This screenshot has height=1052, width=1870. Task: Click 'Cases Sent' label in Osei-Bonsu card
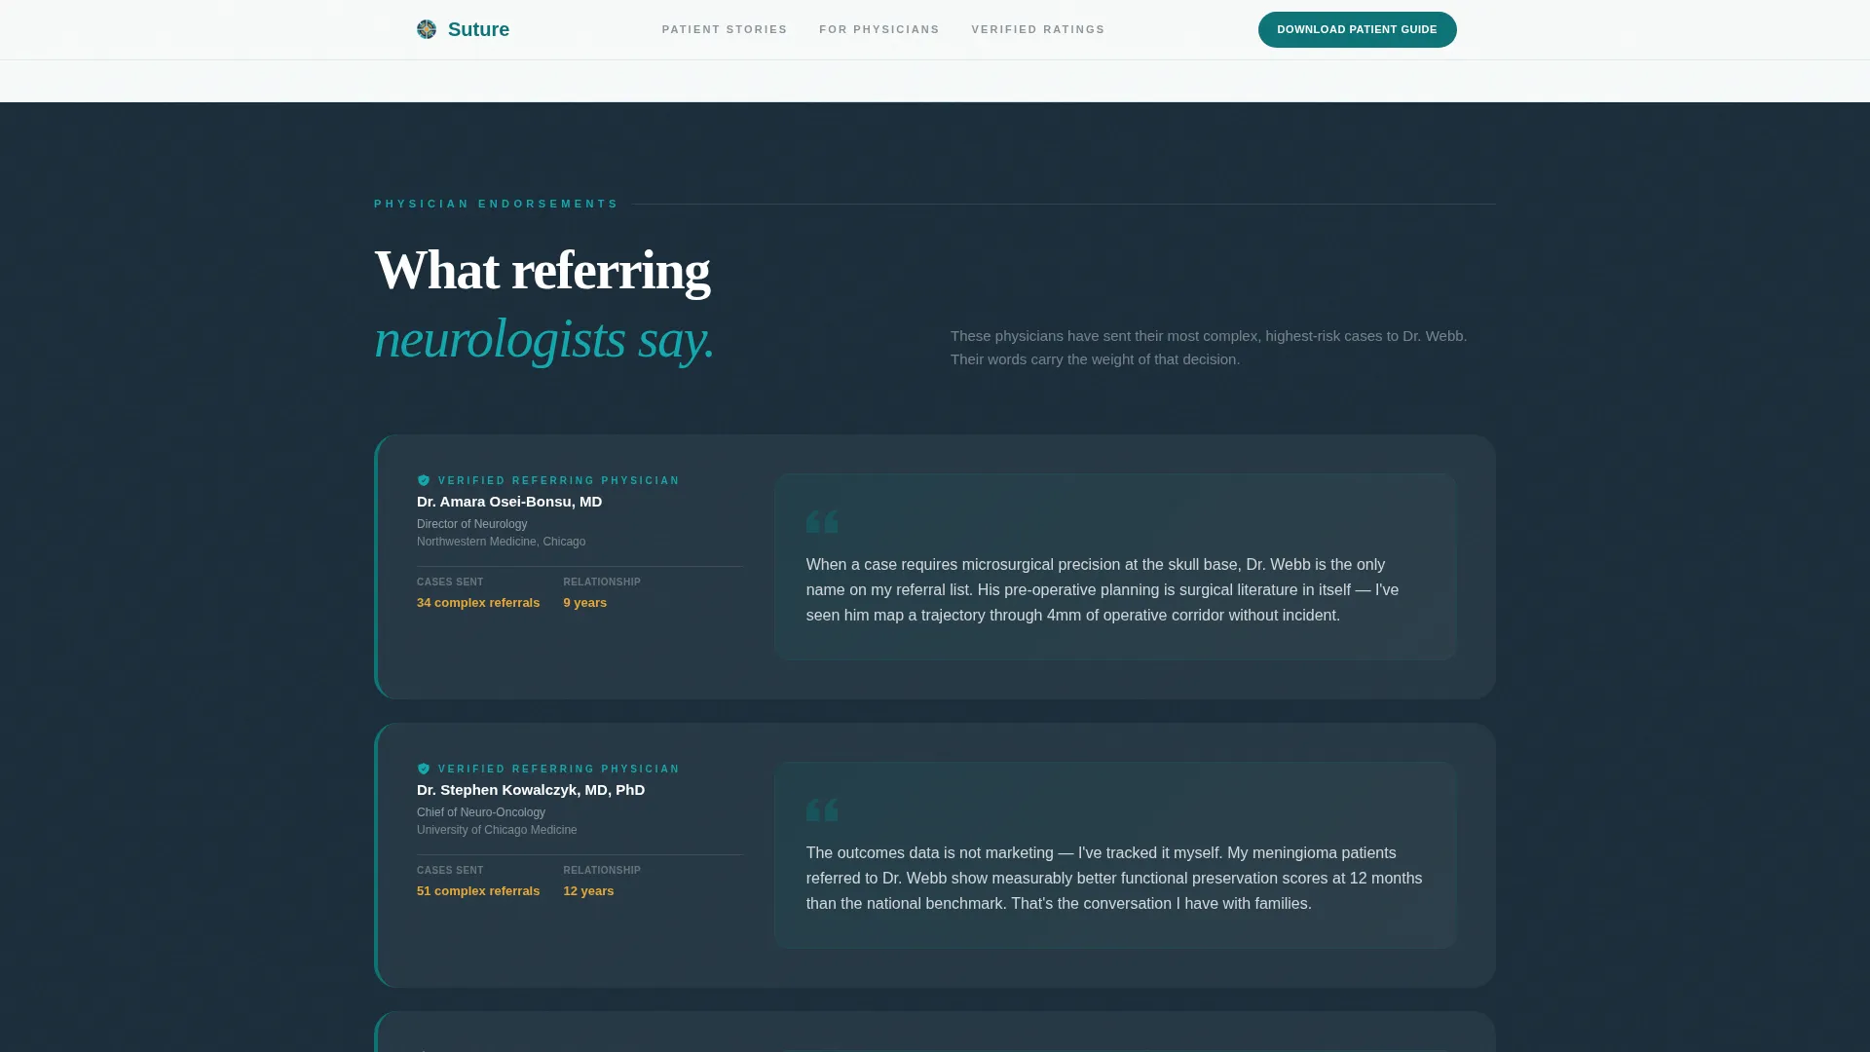[x=450, y=582]
